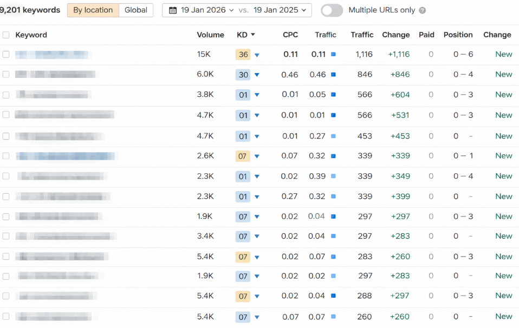This screenshot has width=519, height=328.
Task: Click blue square icon in 15K volume row
Action: (333, 54)
